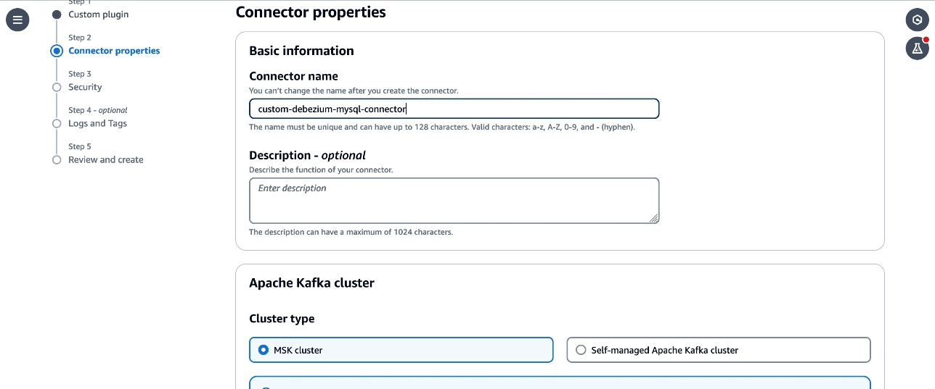Go to the Security step
The width and height of the screenshot is (935, 389).
85,87
